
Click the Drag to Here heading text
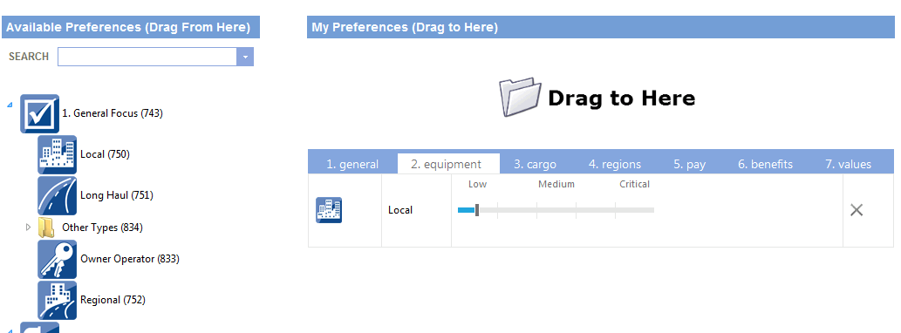click(621, 99)
